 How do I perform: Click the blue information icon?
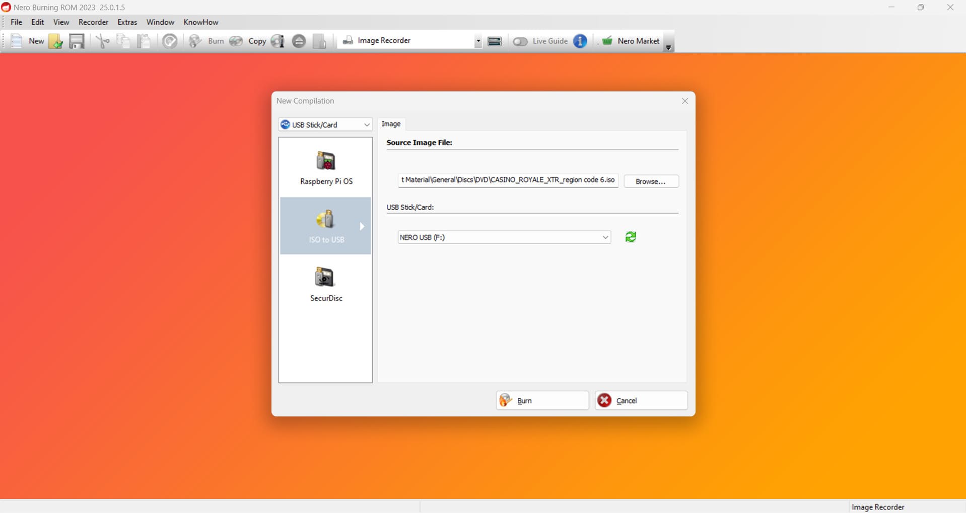coord(580,41)
